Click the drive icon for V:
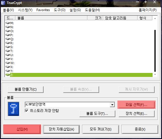The image size is (162, 139). point(8,59)
